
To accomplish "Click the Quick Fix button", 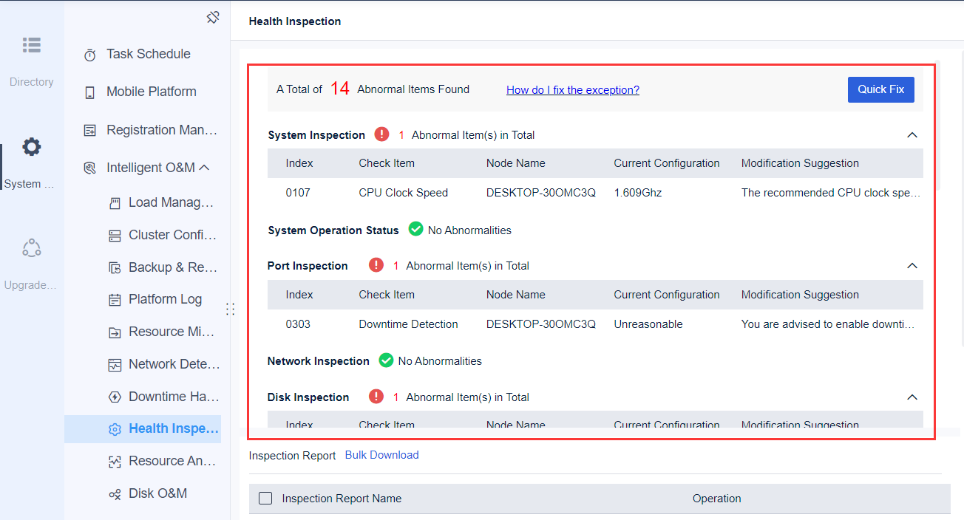I will [880, 89].
